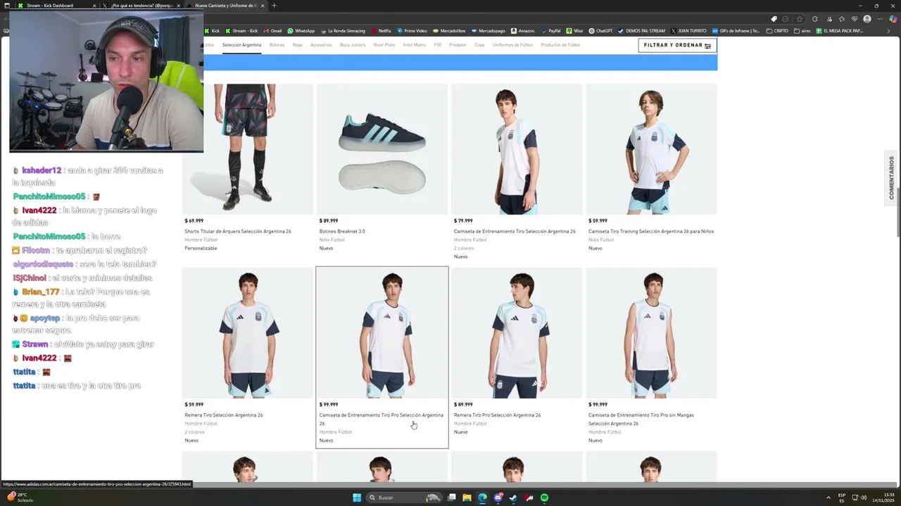Open the Gmail bookmark
The image size is (901, 506).
pyautogui.click(x=272, y=31)
